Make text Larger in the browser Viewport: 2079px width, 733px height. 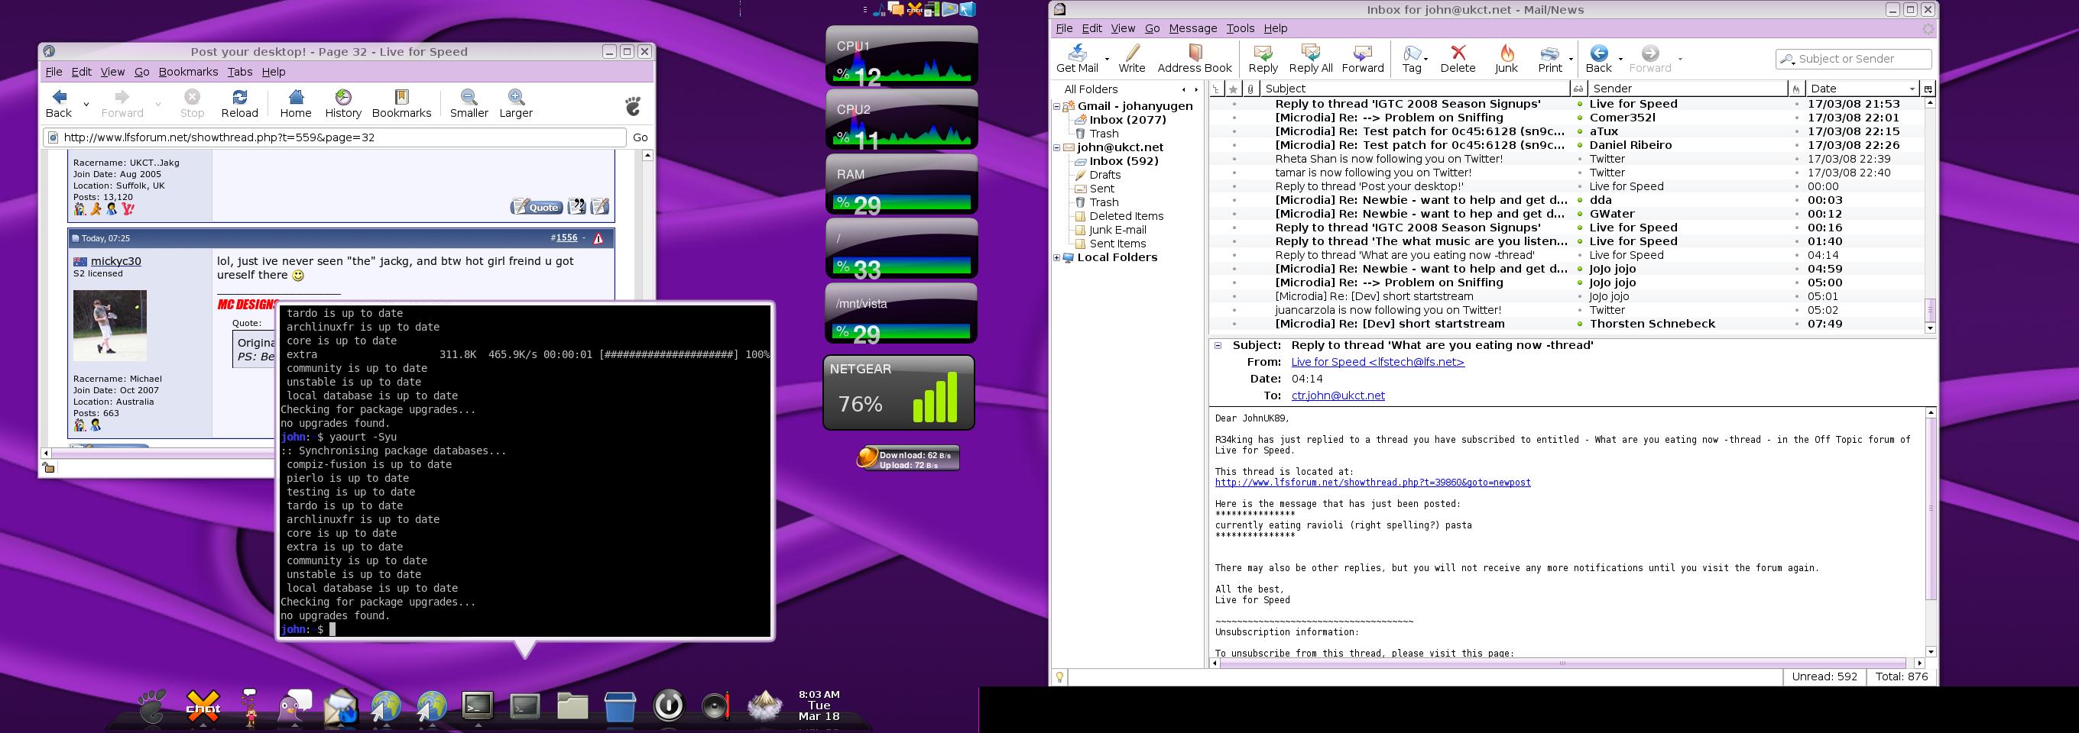tap(516, 104)
